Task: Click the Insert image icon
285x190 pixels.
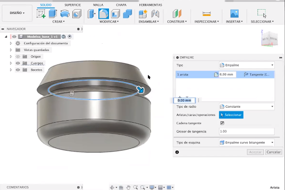Action: pyautogui.click(x=234, y=14)
